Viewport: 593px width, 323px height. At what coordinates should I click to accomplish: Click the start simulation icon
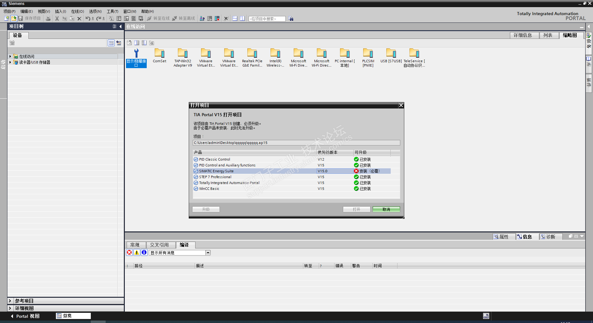(x=133, y=18)
